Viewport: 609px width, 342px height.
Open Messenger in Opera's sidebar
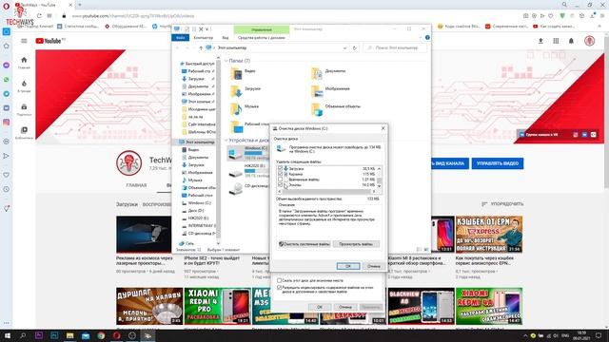(7, 66)
